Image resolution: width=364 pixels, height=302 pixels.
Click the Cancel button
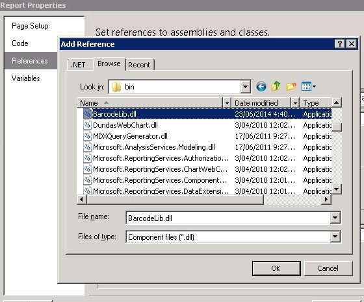tap(328, 268)
